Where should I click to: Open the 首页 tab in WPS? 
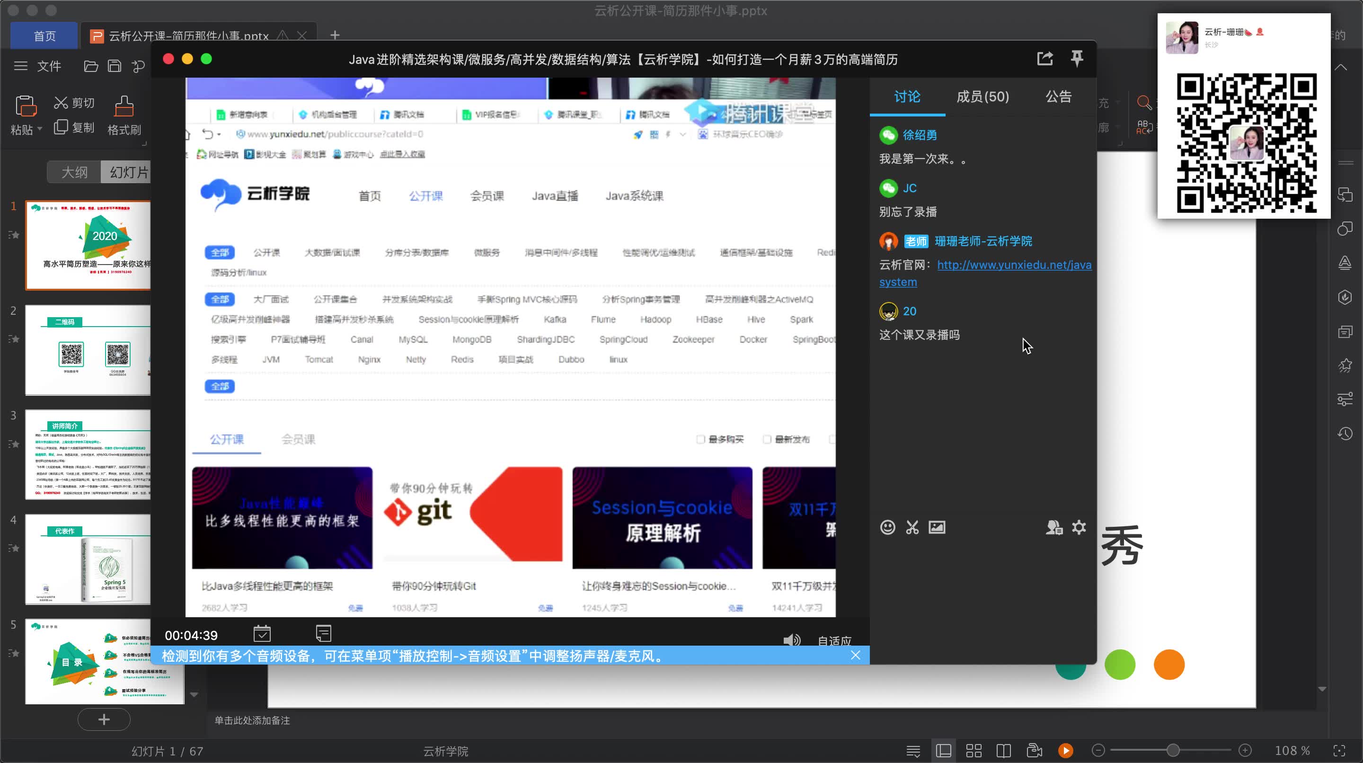[x=44, y=36]
